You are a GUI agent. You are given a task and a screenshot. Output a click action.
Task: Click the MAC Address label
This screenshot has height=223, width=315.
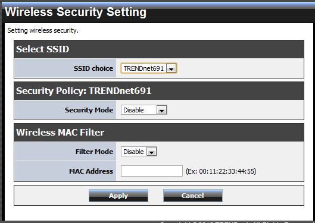pyautogui.click(x=91, y=171)
